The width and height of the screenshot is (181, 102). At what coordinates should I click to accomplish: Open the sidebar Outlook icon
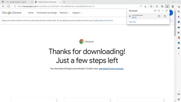[x=179, y=43]
